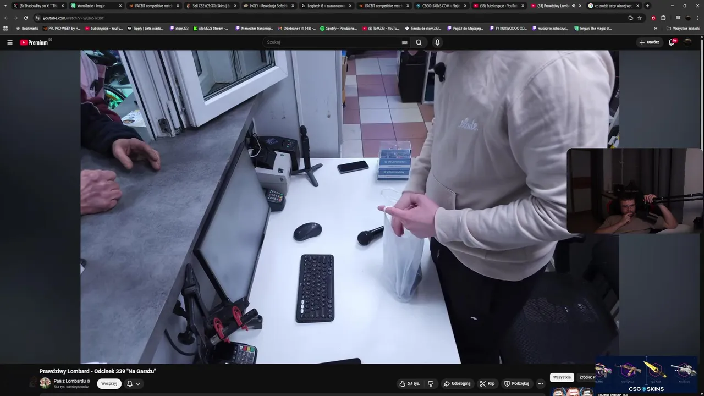Open Pago3 do Majerzeg... bookmark

(465, 28)
